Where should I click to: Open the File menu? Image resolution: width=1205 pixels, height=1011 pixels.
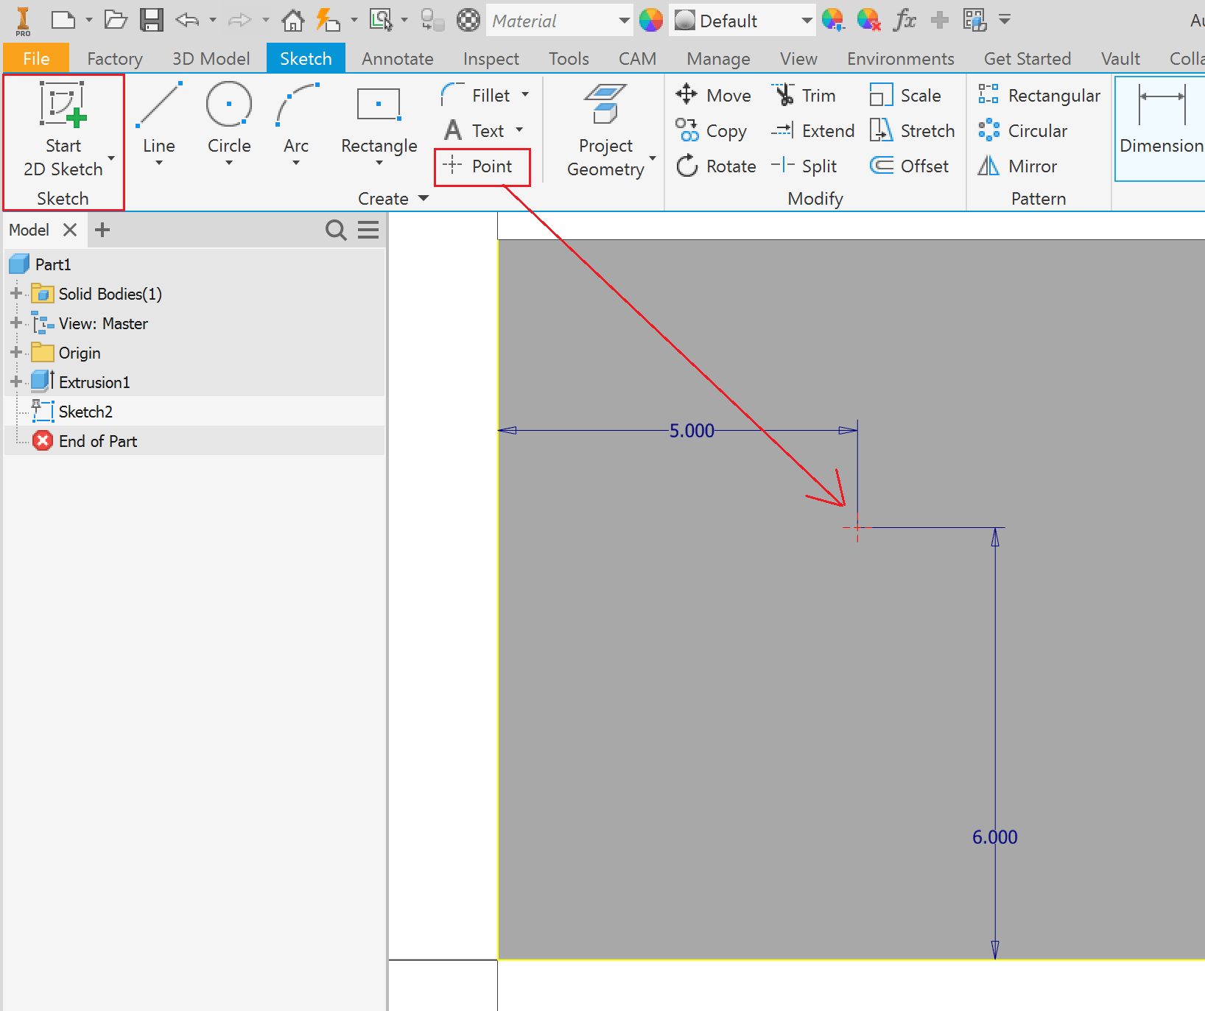point(35,58)
